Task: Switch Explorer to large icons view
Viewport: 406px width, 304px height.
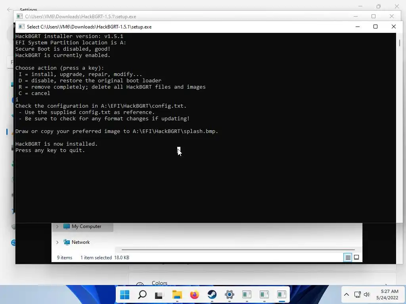Action: 356,257
